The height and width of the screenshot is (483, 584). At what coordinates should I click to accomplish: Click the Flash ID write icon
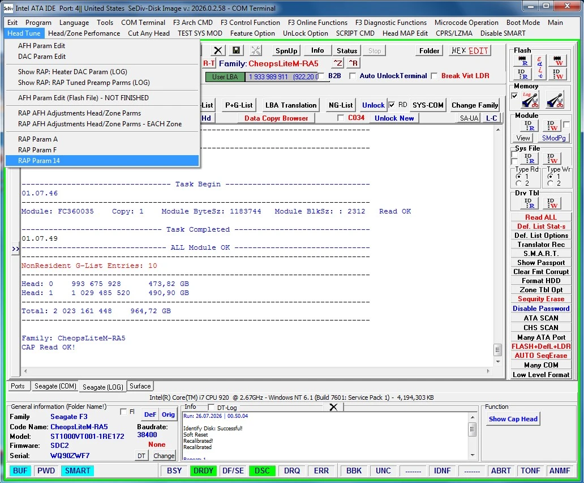557,74
